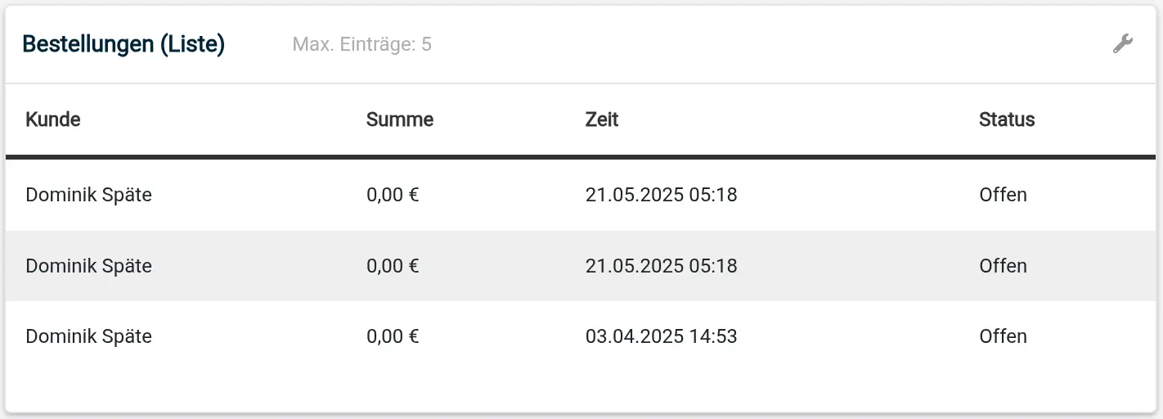Click the first row's 0,00 € sum

click(393, 195)
